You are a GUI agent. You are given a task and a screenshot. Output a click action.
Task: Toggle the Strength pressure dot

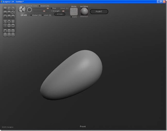51,11
